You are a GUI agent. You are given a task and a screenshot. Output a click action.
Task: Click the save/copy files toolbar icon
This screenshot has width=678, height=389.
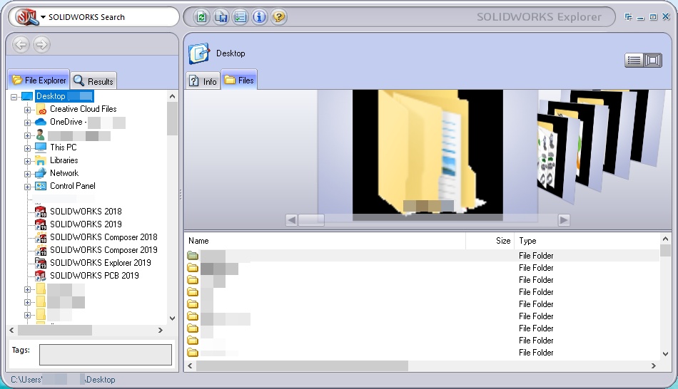pos(221,17)
